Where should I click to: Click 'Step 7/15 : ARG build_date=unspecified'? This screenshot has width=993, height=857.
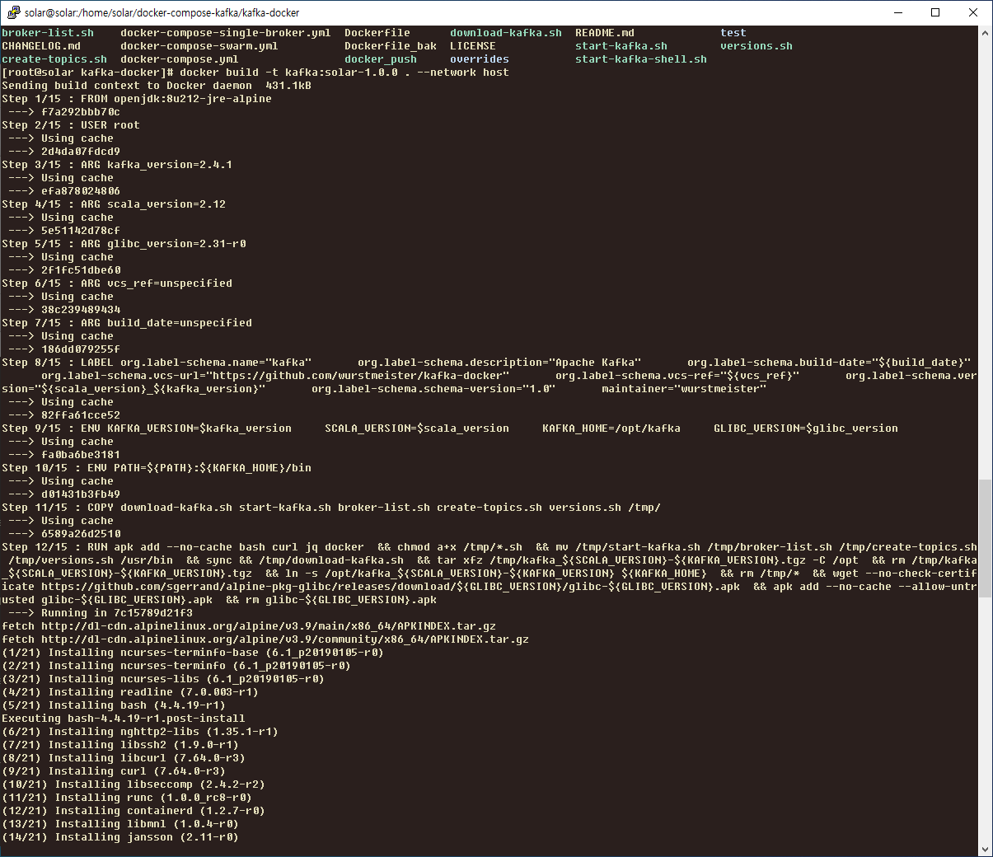pos(127,323)
